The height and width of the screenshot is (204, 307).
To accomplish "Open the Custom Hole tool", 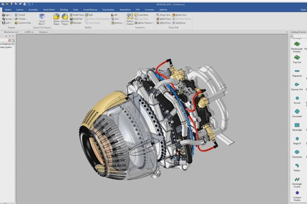I will pyautogui.click(x=23, y=23).
